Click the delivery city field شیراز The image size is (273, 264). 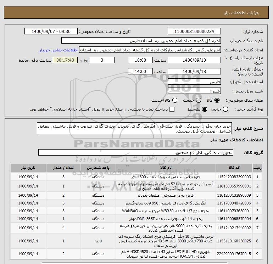tap(194, 91)
